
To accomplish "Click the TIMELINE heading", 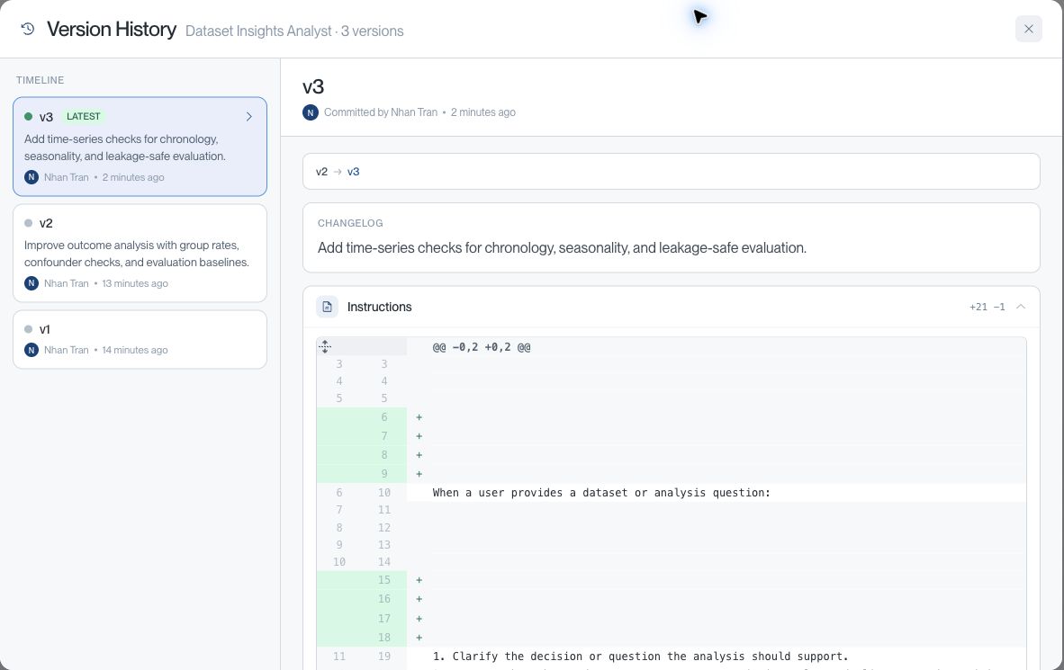I will 40,80.
